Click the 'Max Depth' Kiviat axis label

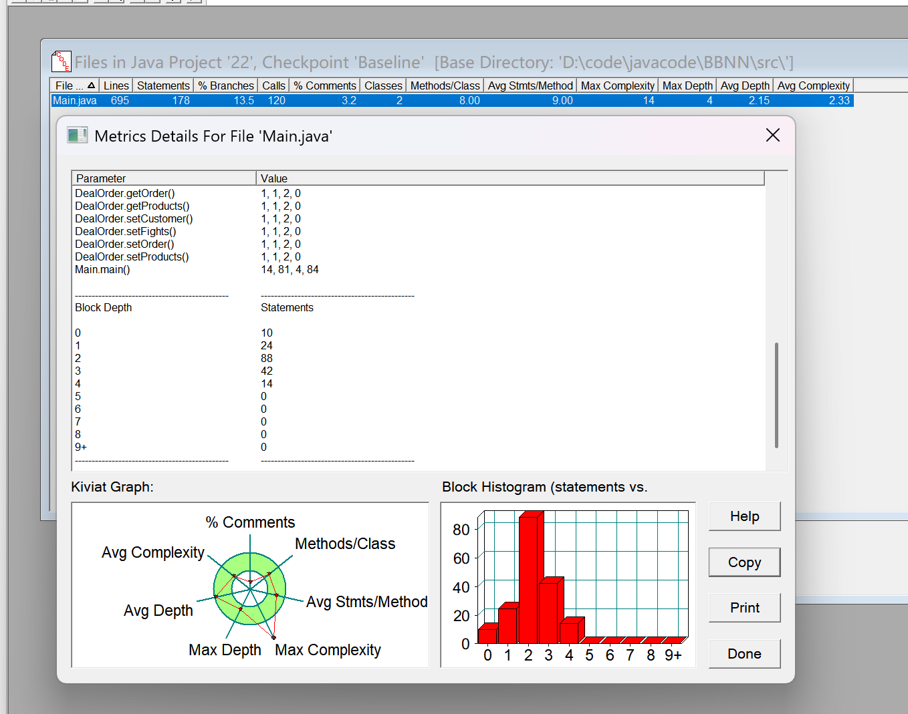[x=225, y=650]
